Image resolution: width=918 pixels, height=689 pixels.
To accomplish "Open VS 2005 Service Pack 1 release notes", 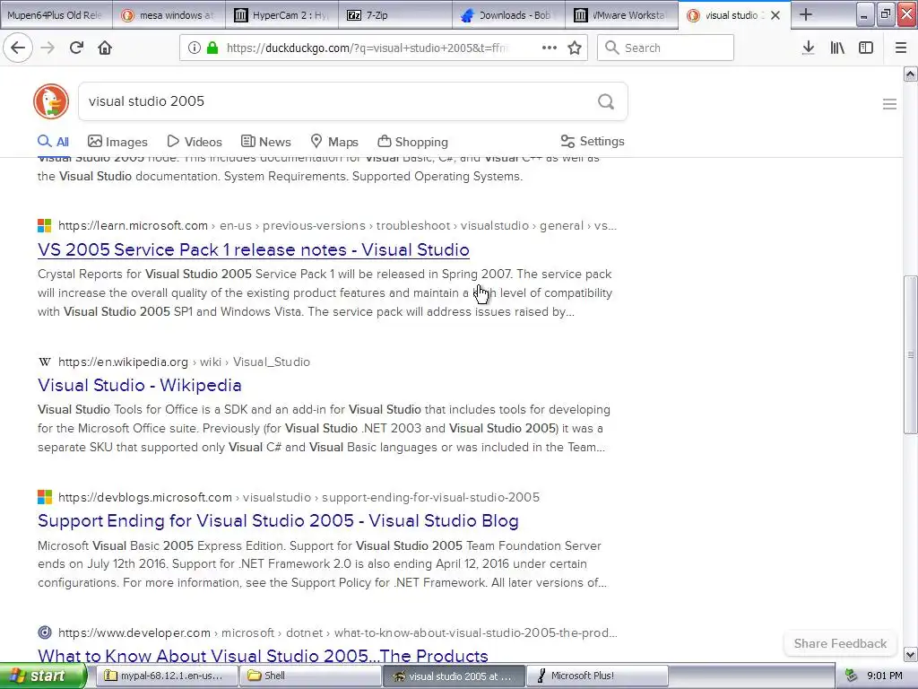I will coord(254,249).
